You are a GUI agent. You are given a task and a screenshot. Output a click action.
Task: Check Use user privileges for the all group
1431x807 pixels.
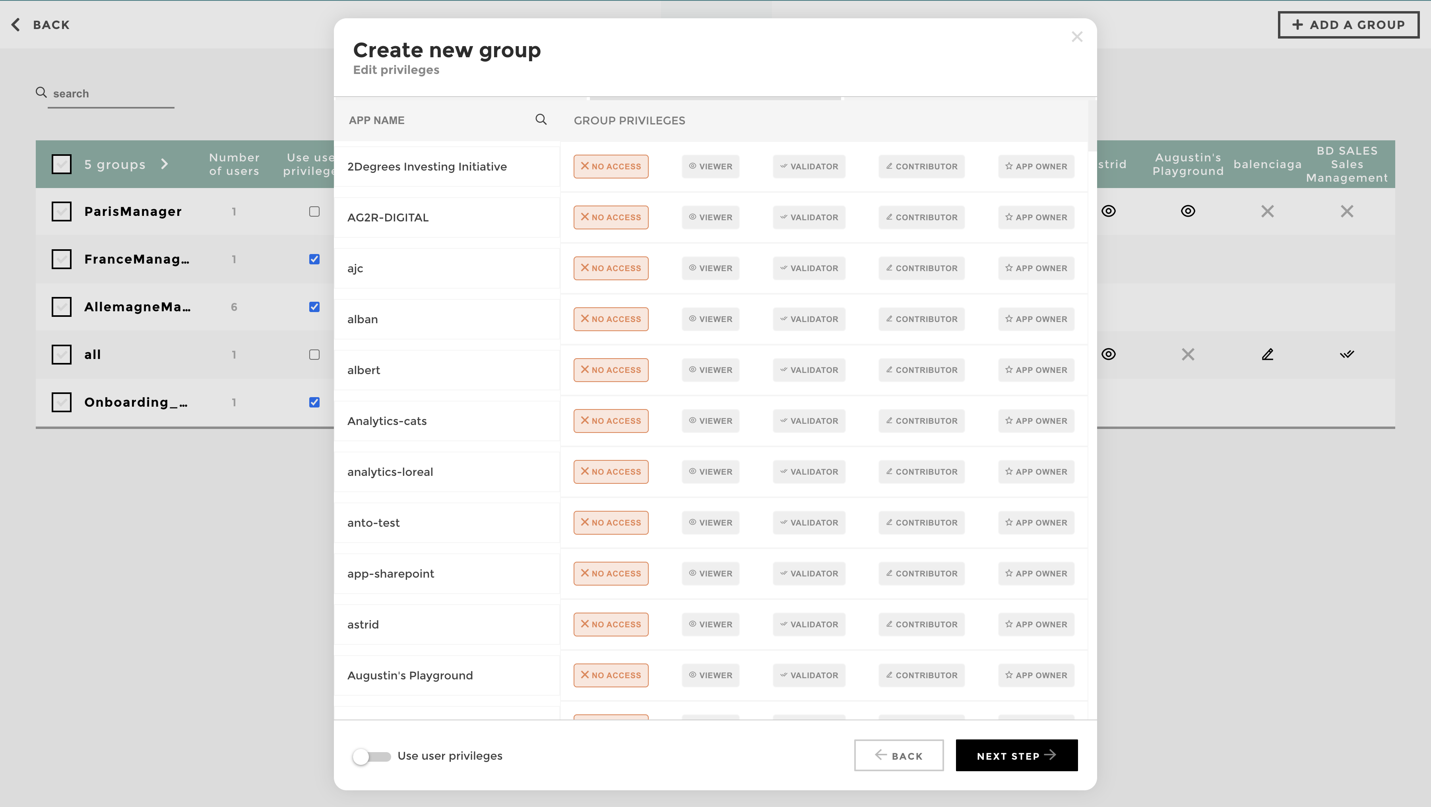pyautogui.click(x=314, y=354)
